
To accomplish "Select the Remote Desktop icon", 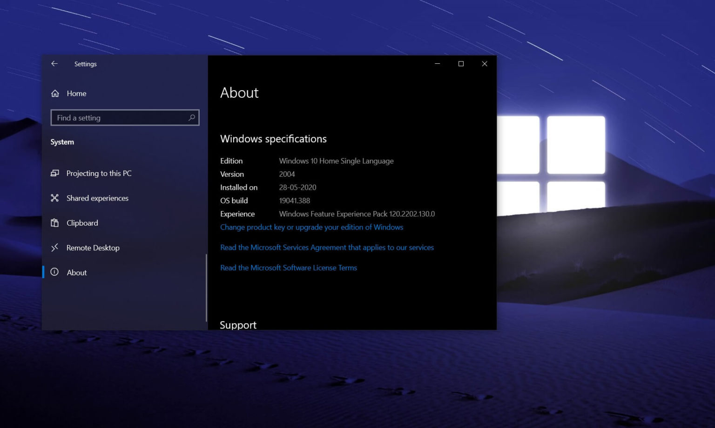I will pyautogui.click(x=55, y=247).
